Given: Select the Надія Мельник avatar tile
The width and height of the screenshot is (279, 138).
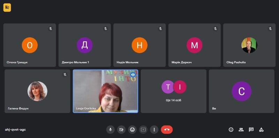Looking at the screenshot, I should point(139,45).
